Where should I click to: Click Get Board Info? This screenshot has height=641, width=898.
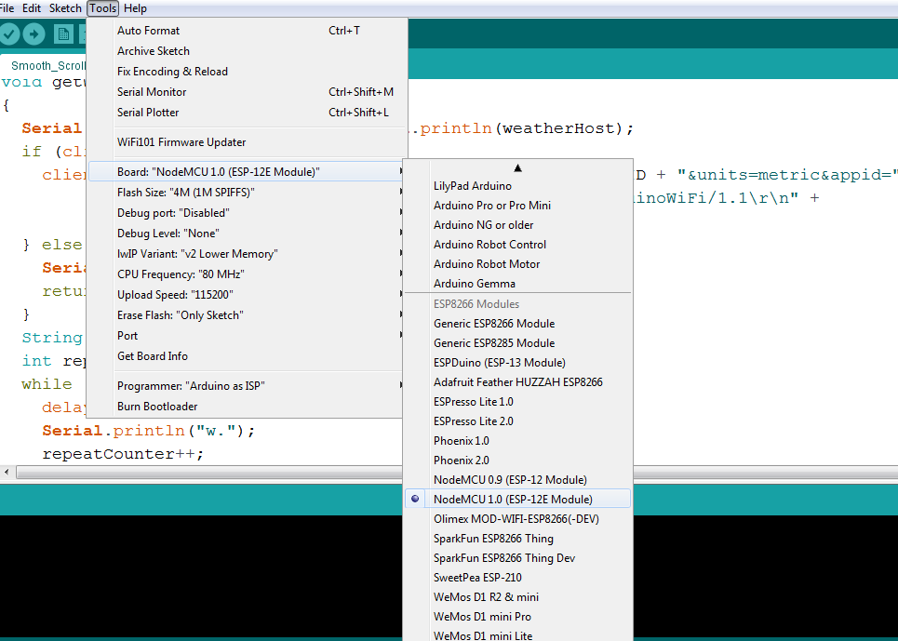click(247, 356)
